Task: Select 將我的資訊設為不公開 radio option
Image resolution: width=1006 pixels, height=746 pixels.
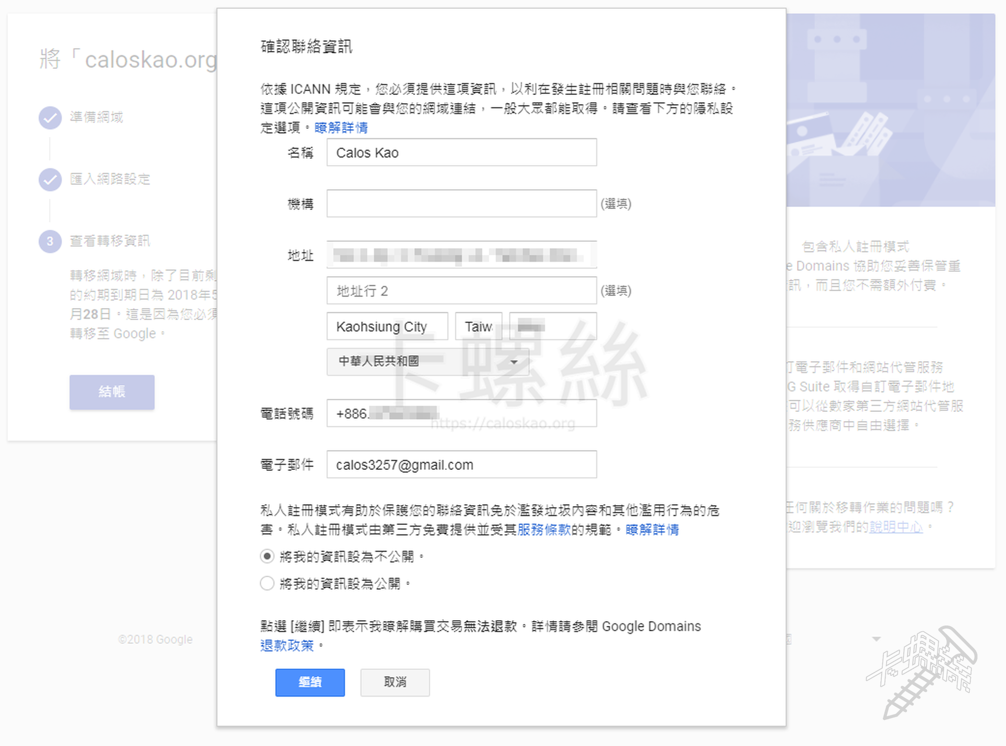Action: pos(267,556)
